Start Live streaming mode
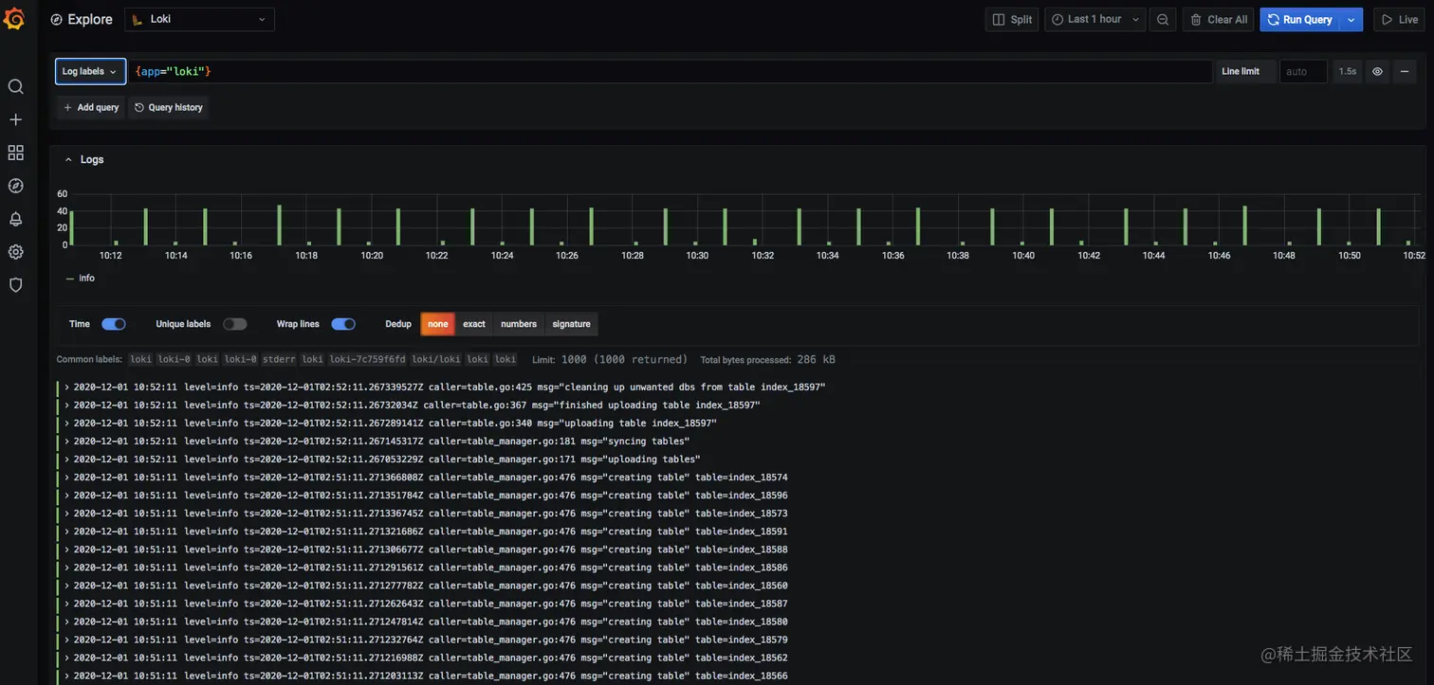 [x=1400, y=19]
